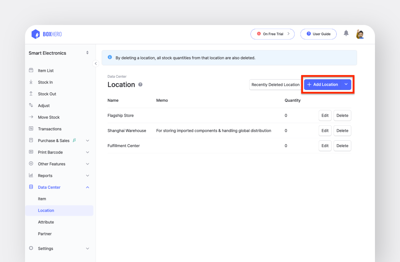Open the Data Center database icon
The height and width of the screenshot is (262, 400).
pos(31,187)
